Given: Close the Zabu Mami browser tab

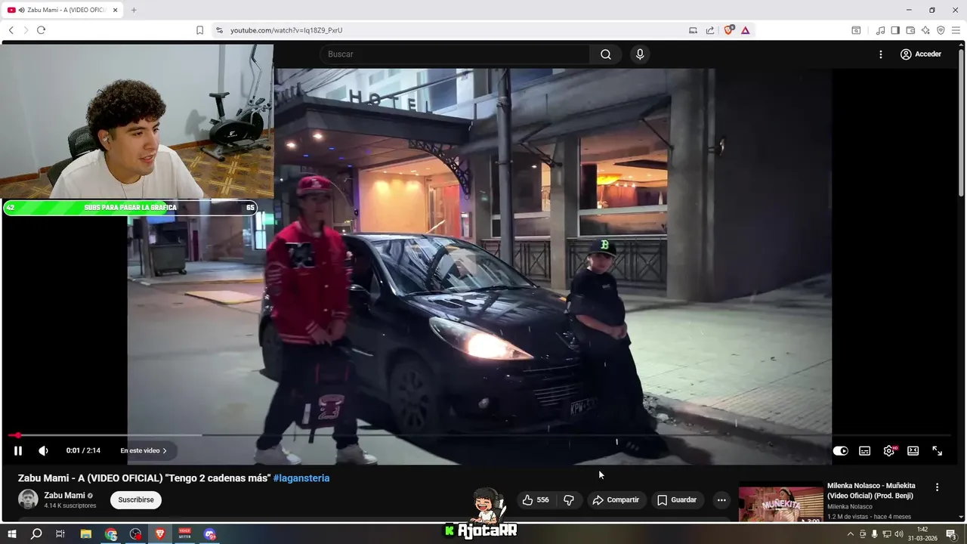Looking at the screenshot, I should [115, 10].
